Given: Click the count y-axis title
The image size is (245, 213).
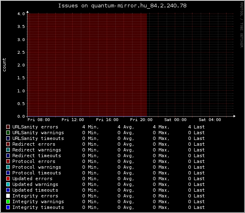Looking at the screenshot, I should click(4, 65).
